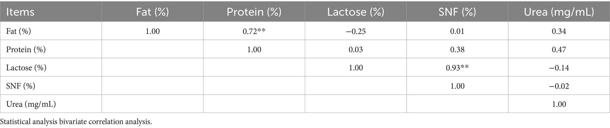Click the −0.14 value in Lactose row
This screenshot has height=128, width=610.
point(559,68)
